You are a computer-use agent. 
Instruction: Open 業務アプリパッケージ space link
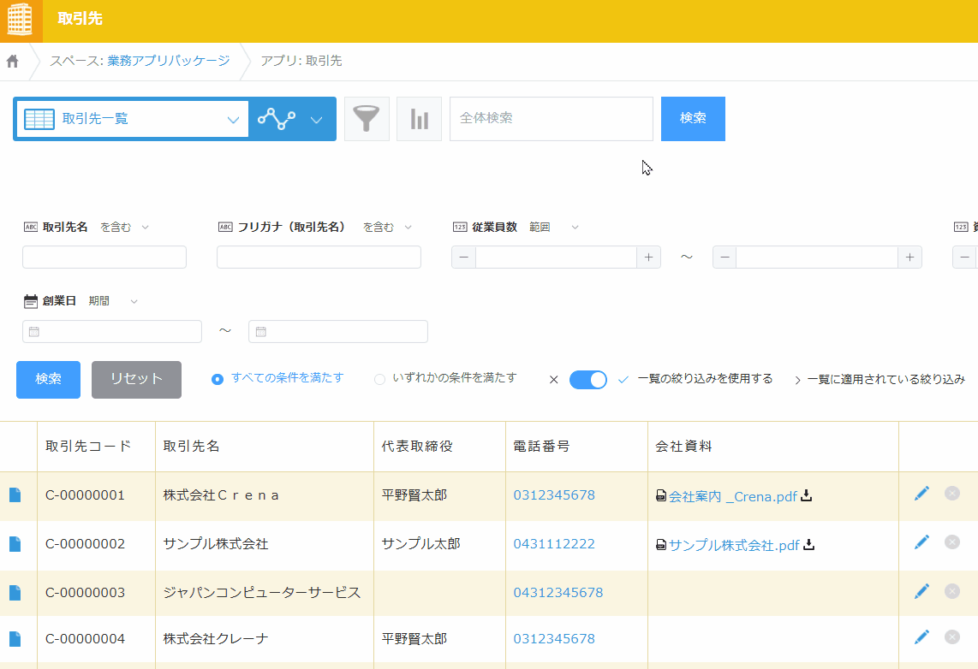pyautogui.click(x=169, y=61)
